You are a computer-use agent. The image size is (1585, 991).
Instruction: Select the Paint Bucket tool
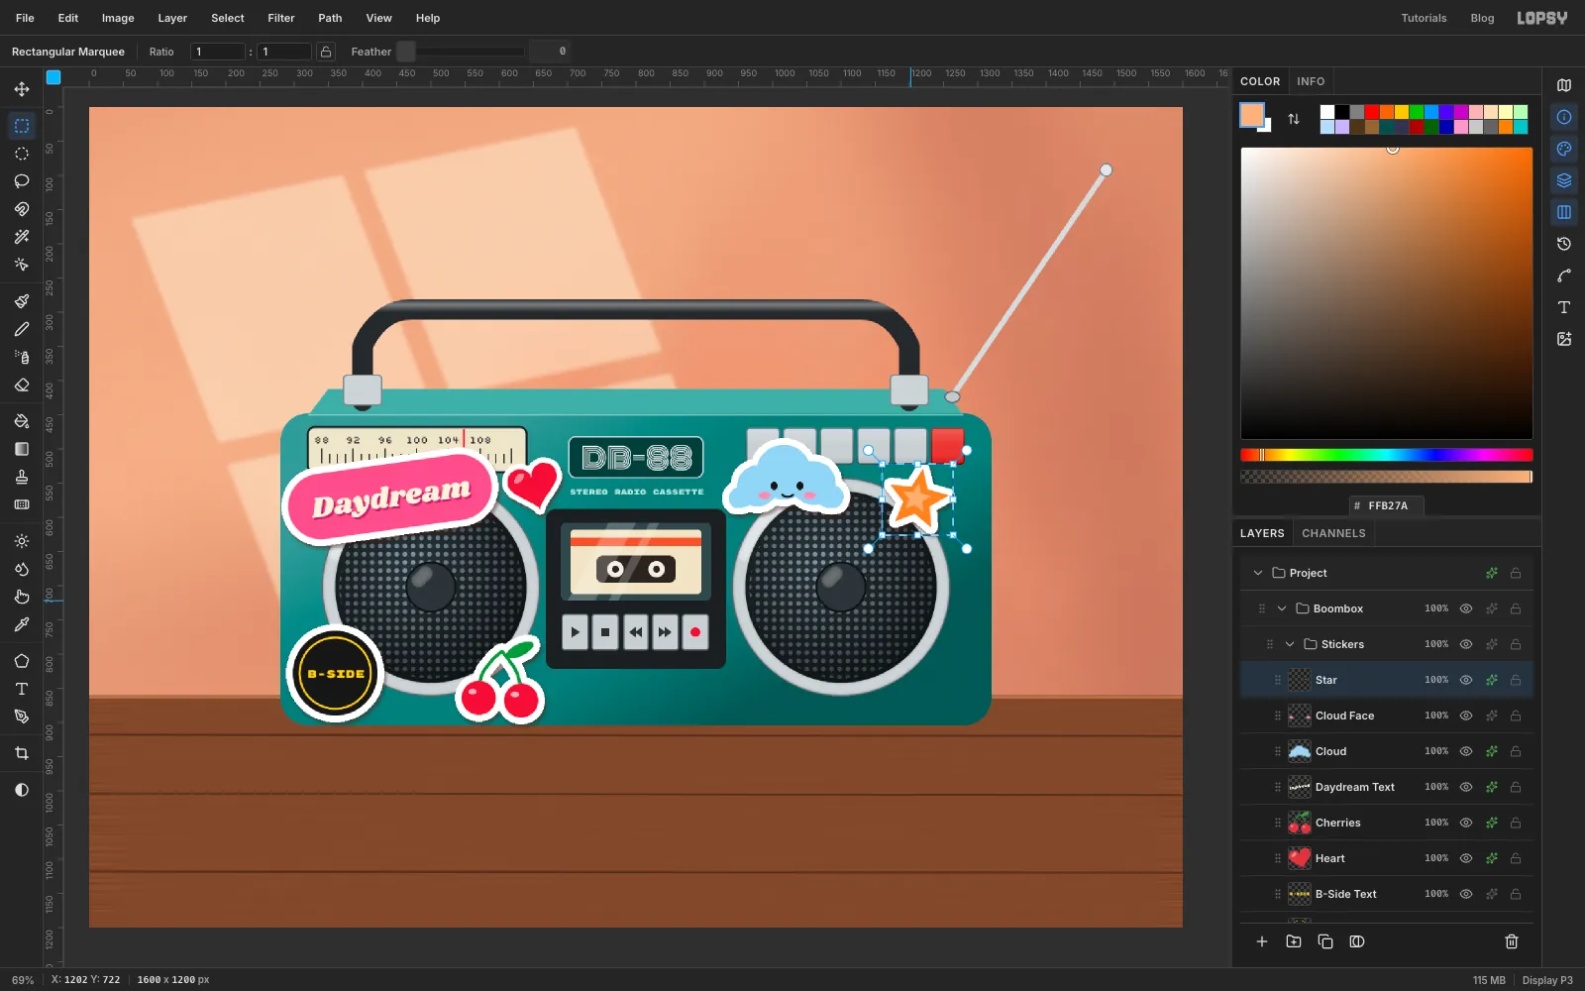point(22,421)
